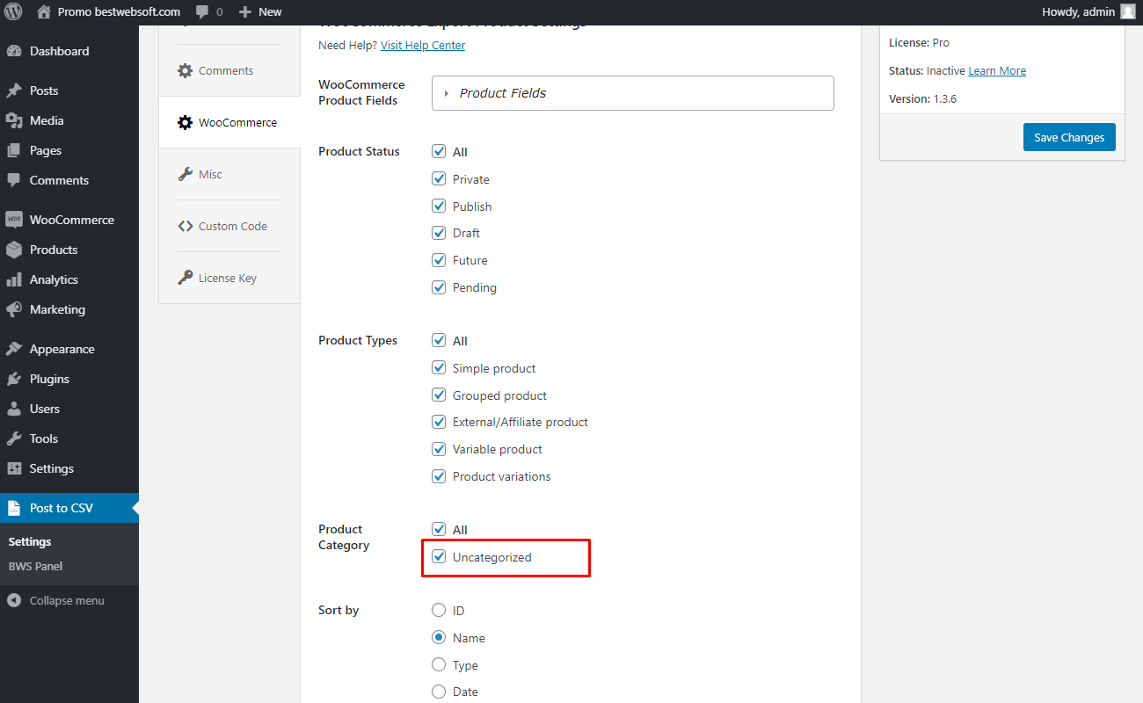Open the Visit Help Center link
1143x703 pixels.
point(423,46)
